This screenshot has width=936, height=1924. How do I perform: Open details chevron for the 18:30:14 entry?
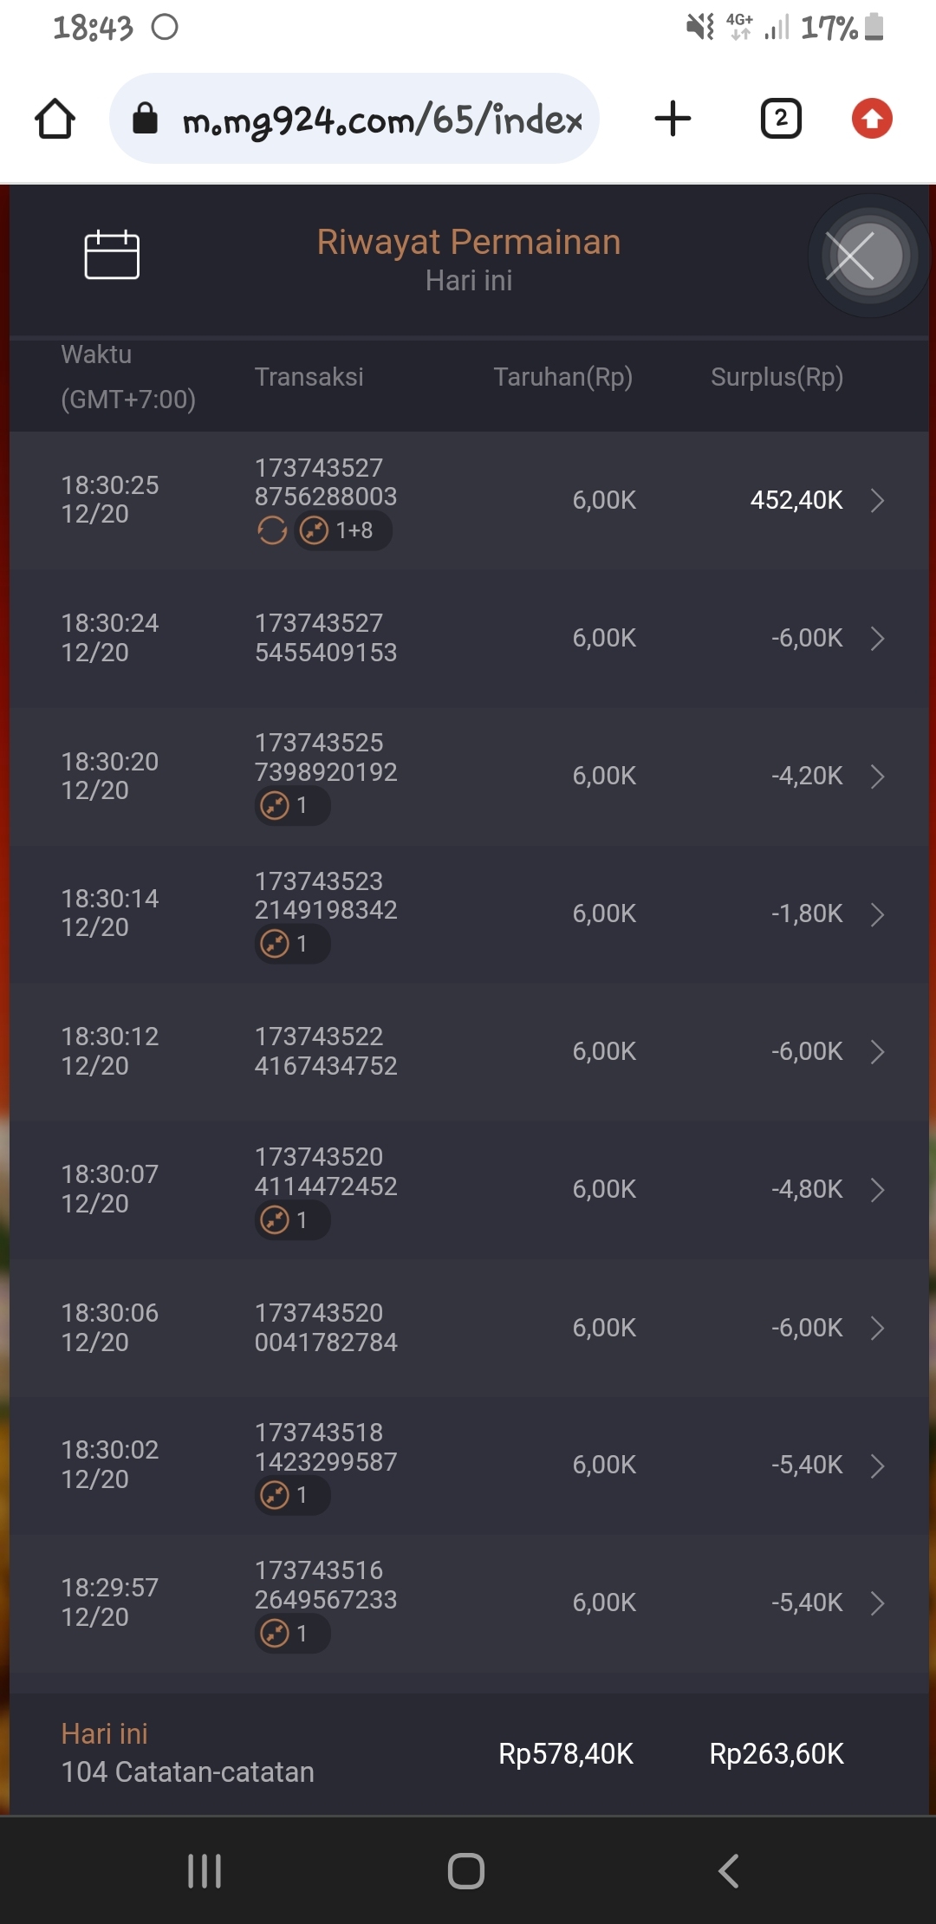(x=877, y=914)
